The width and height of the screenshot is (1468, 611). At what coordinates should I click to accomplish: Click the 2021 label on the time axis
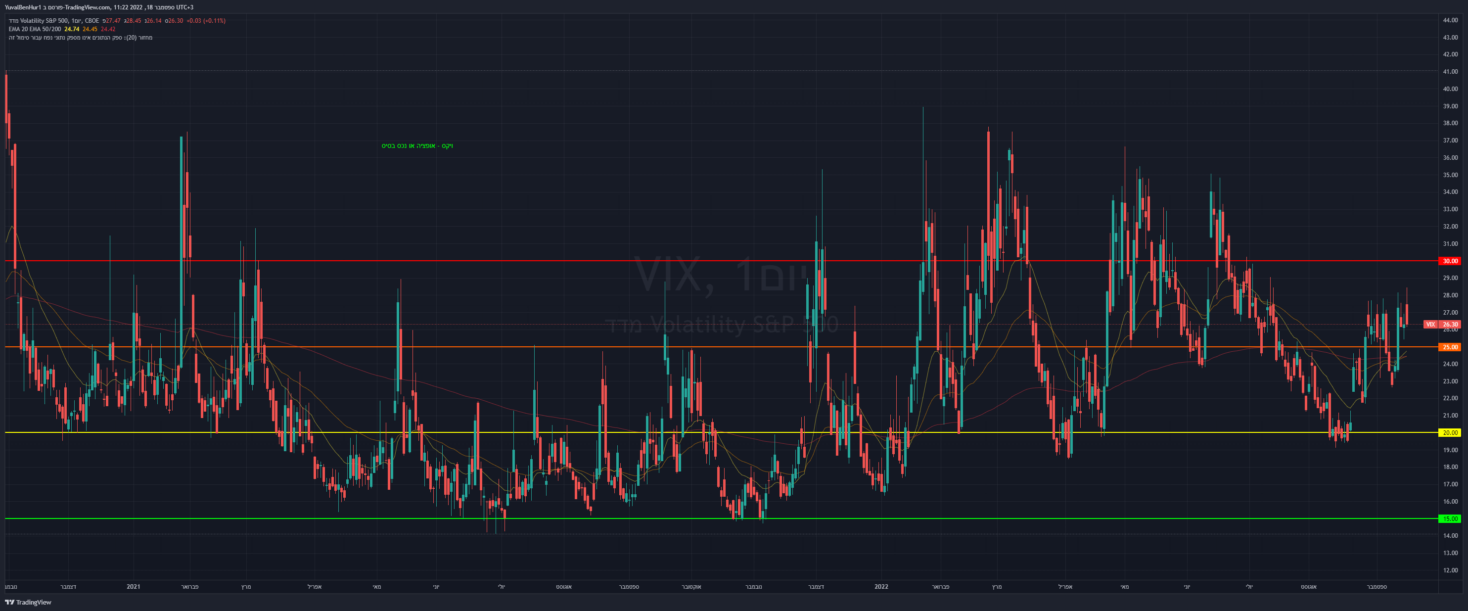tap(134, 586)
